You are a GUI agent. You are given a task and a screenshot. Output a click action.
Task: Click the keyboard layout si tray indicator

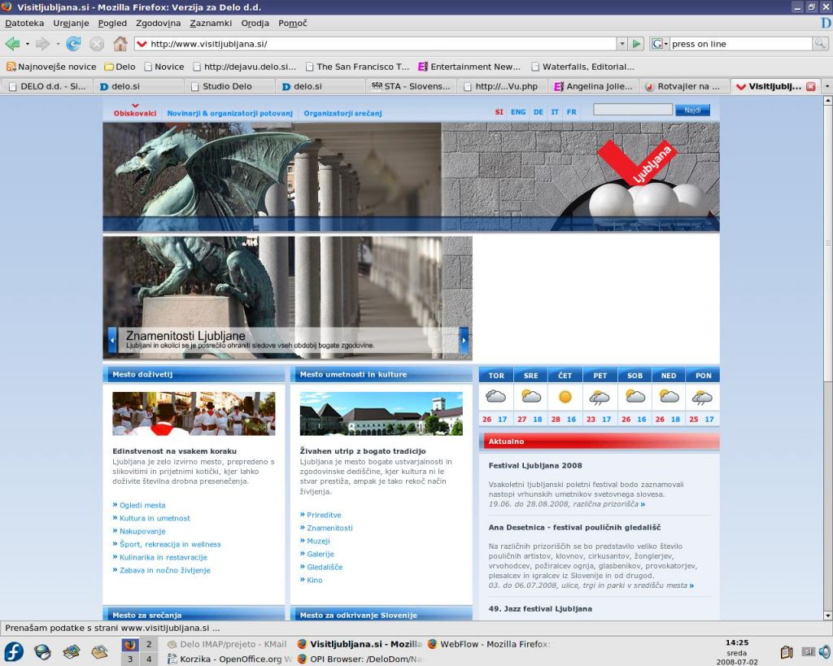point(809,651)
